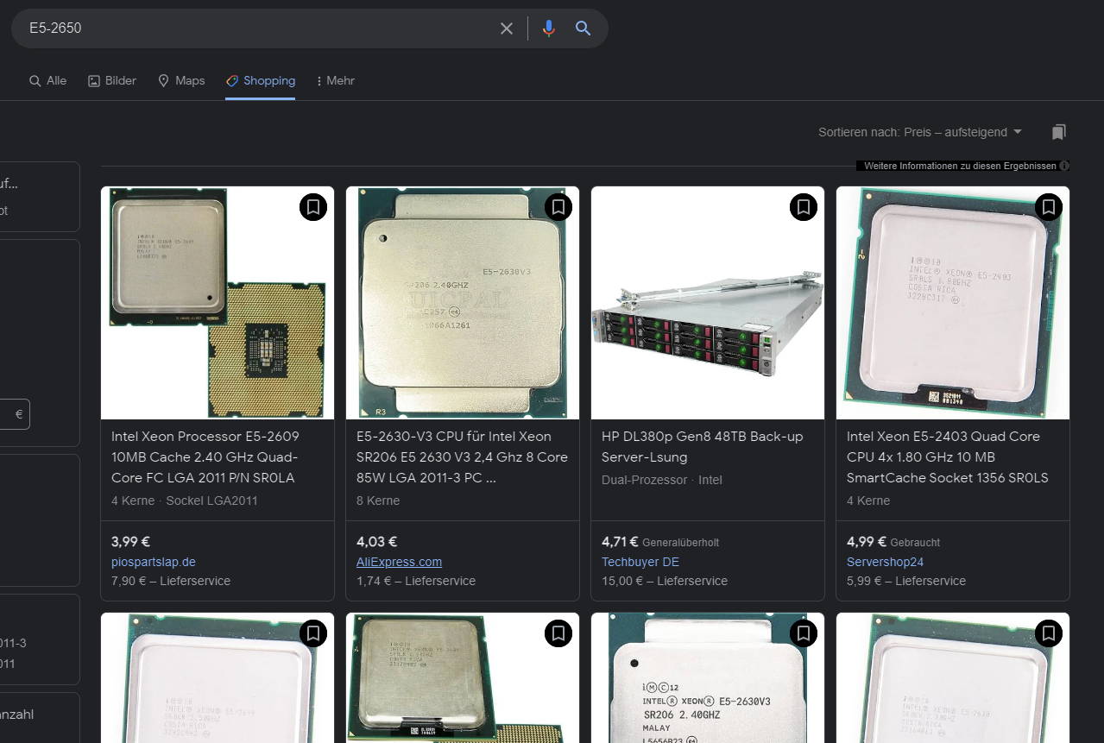Click the blue magnifier search button

click(584, 28)
